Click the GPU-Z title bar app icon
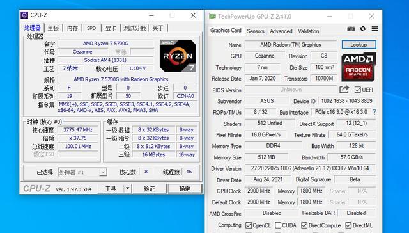Image resolution: width=409 pixels, height=233 pixels. 212,17
